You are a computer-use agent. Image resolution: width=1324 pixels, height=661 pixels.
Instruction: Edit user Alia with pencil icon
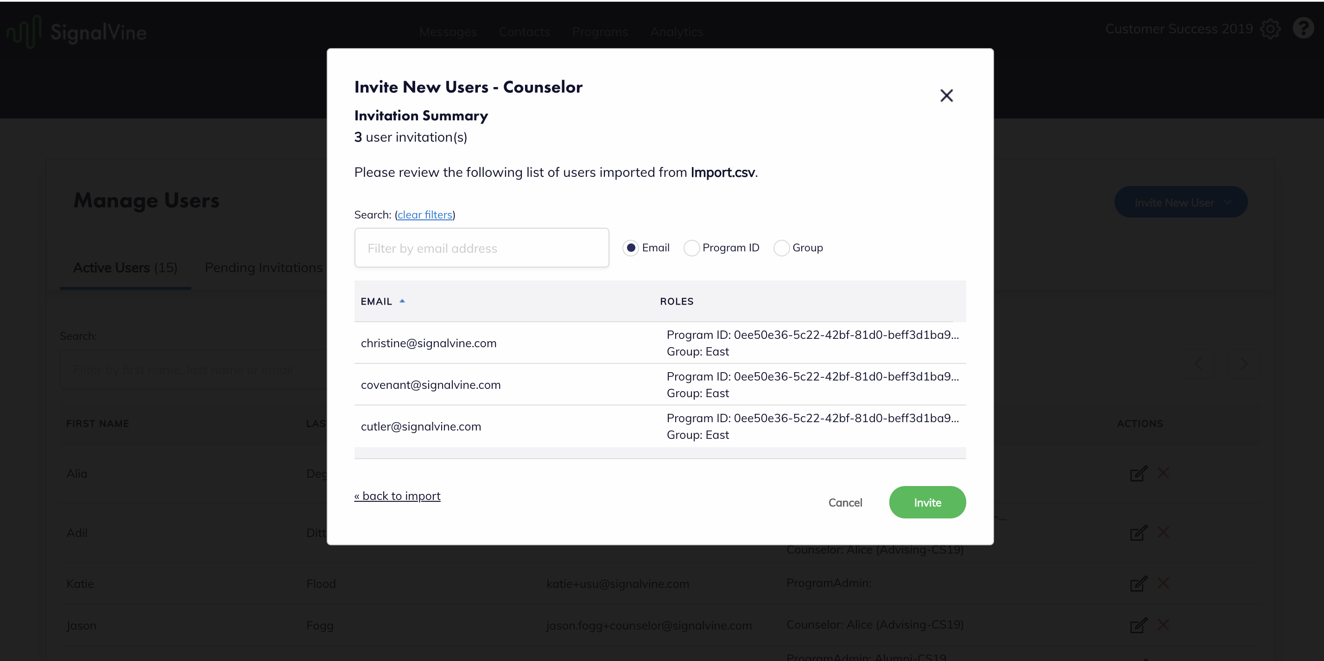[x=1138, y=473]
